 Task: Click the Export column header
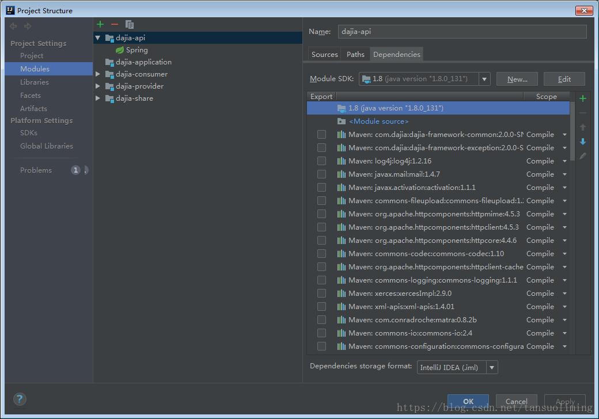(x=321, y=97)
